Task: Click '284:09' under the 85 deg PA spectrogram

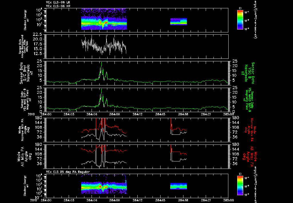Action: click(x=114, y=200)
